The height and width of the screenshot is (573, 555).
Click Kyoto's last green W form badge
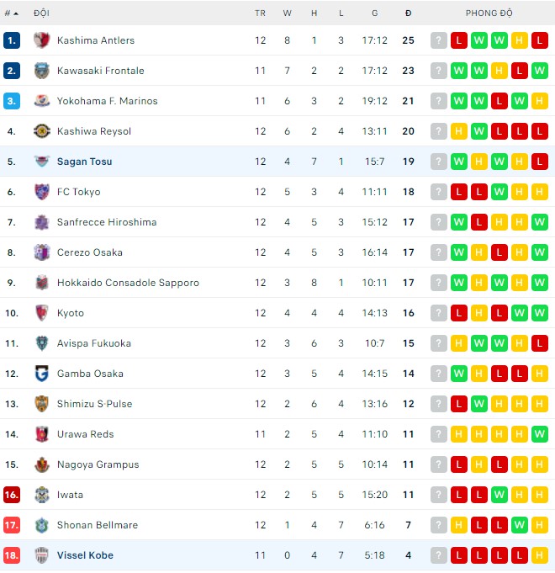(x=540, y=313)
